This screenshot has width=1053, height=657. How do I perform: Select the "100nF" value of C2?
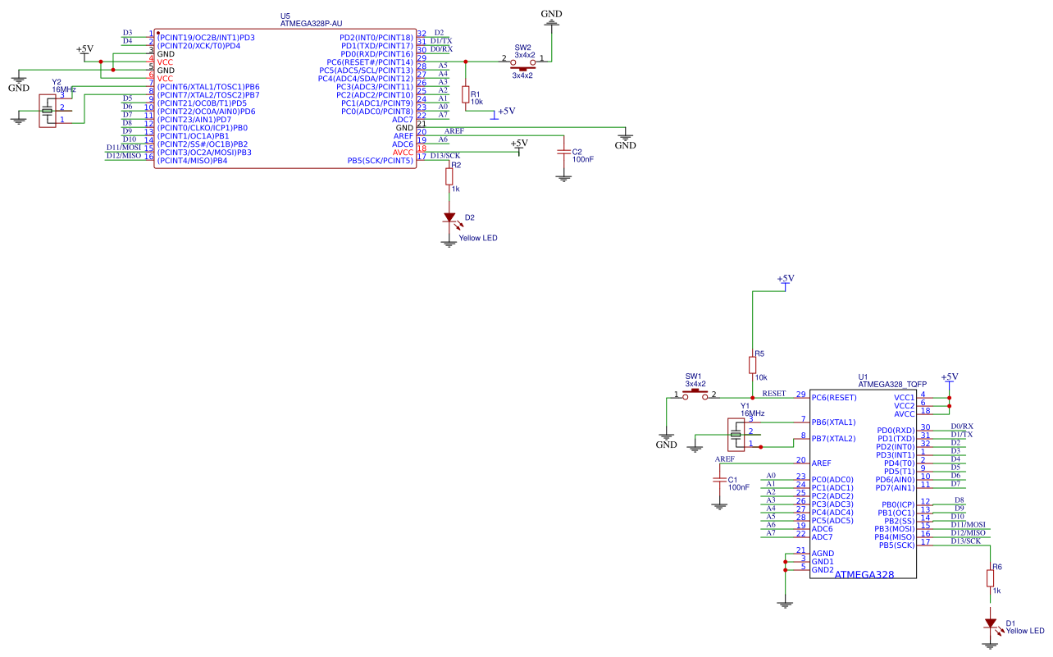[583, 159]
